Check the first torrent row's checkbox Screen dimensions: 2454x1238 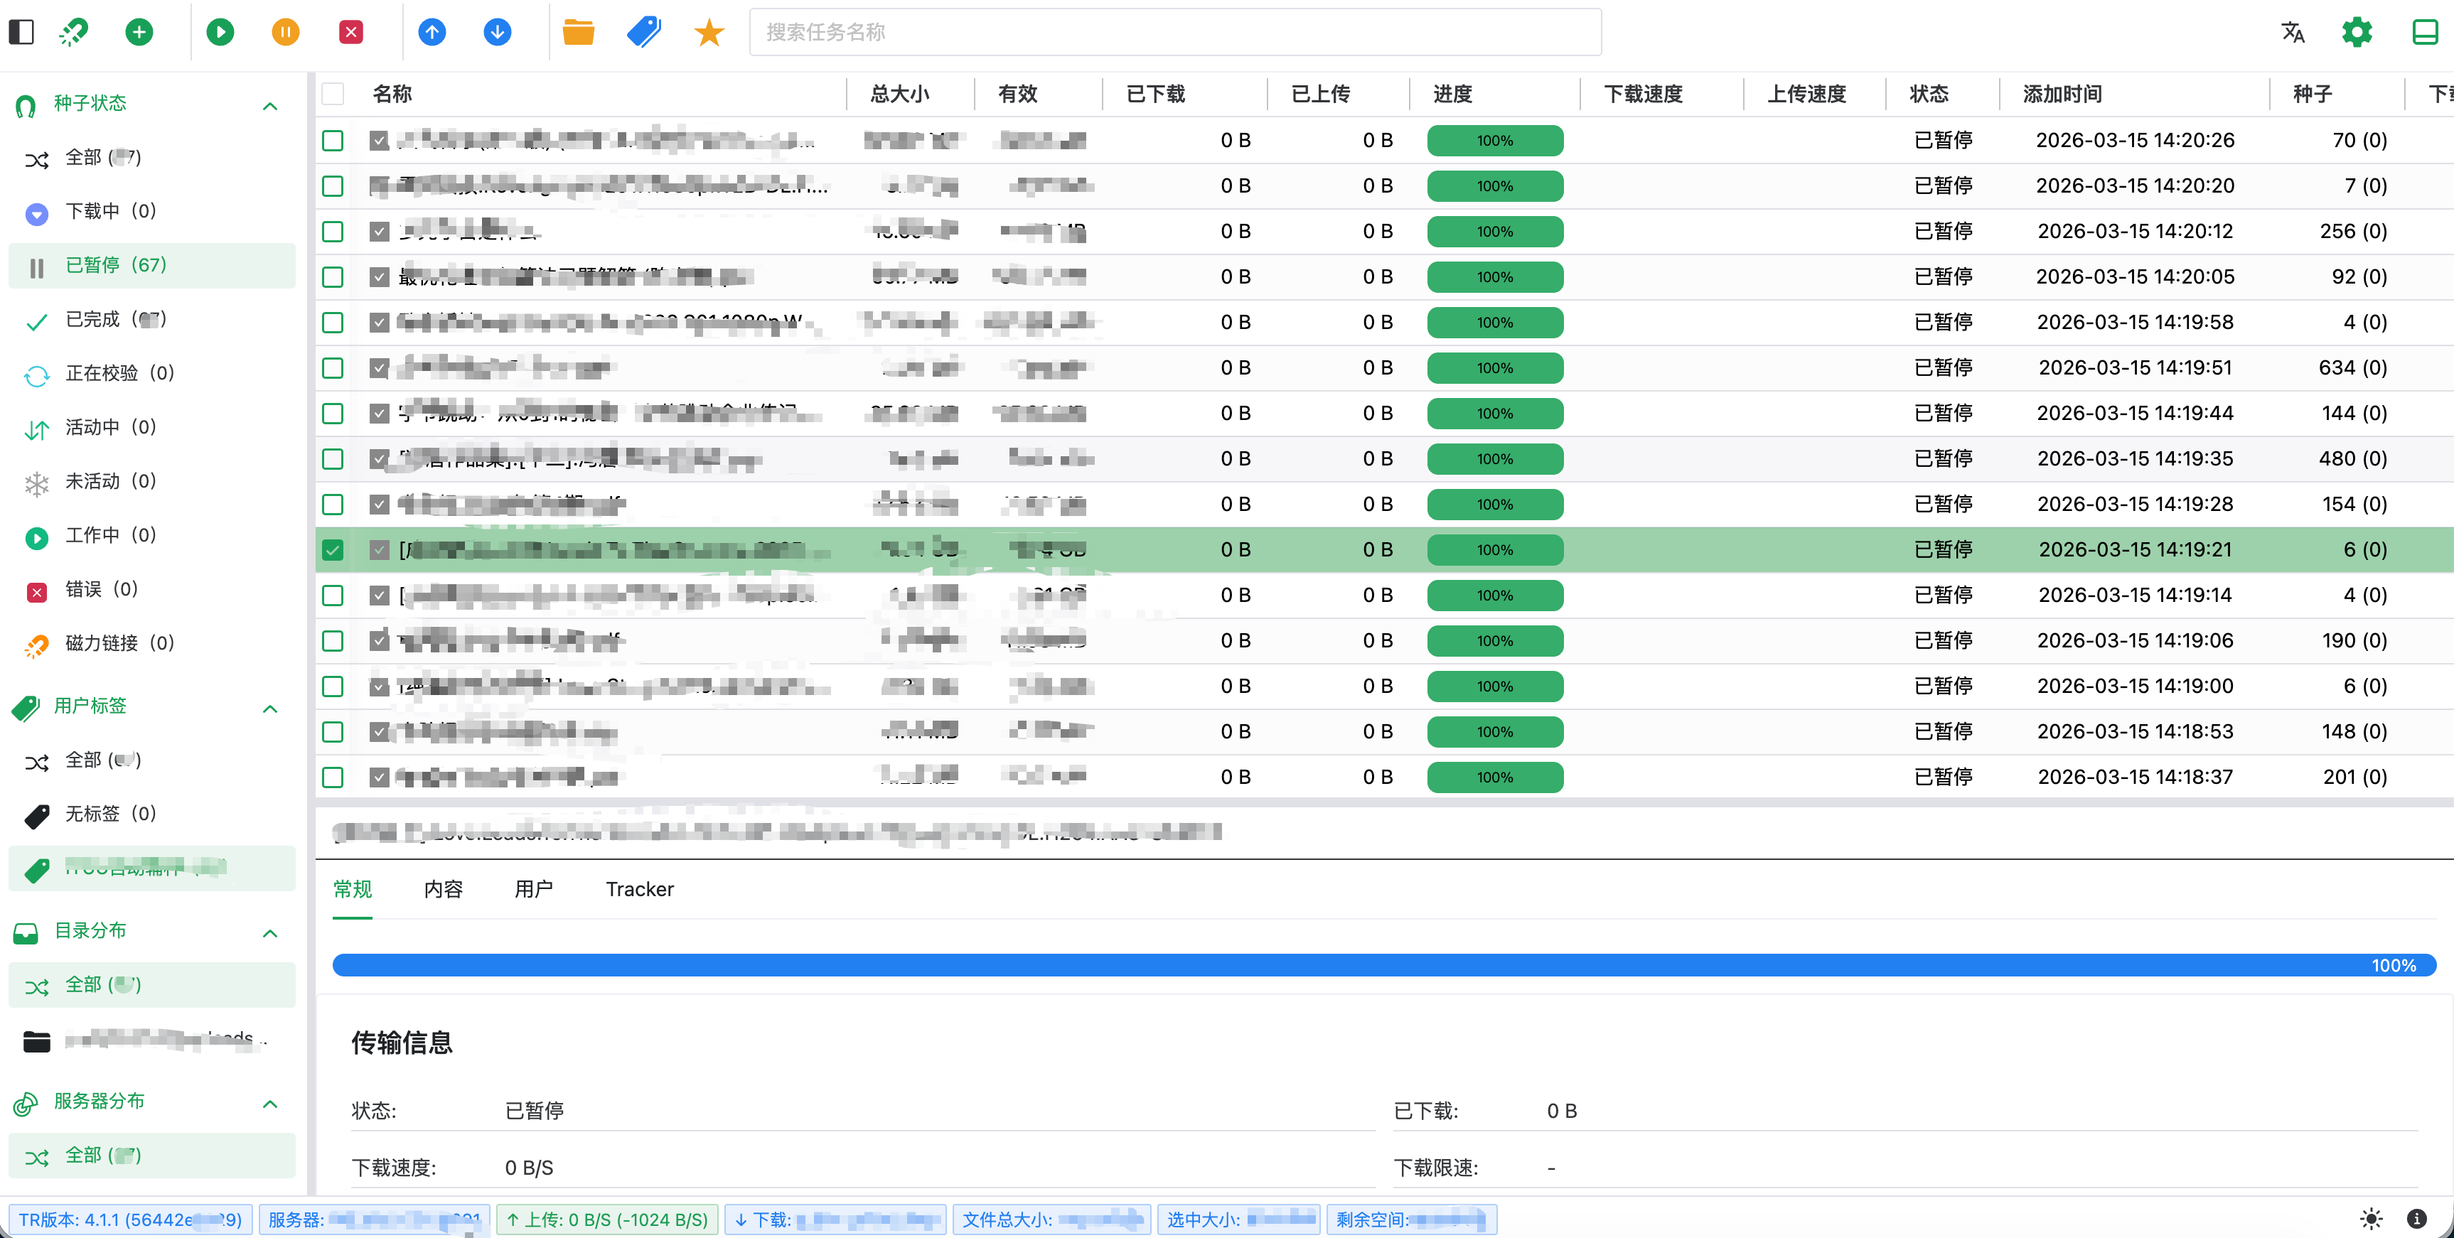[333, 140]
